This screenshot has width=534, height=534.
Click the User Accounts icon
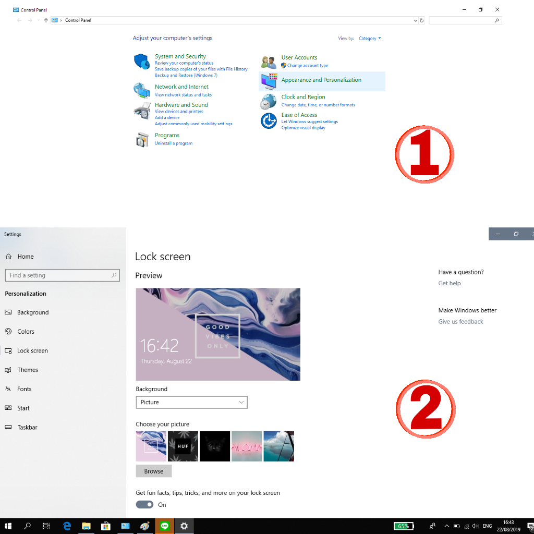[x=269, y=62]
